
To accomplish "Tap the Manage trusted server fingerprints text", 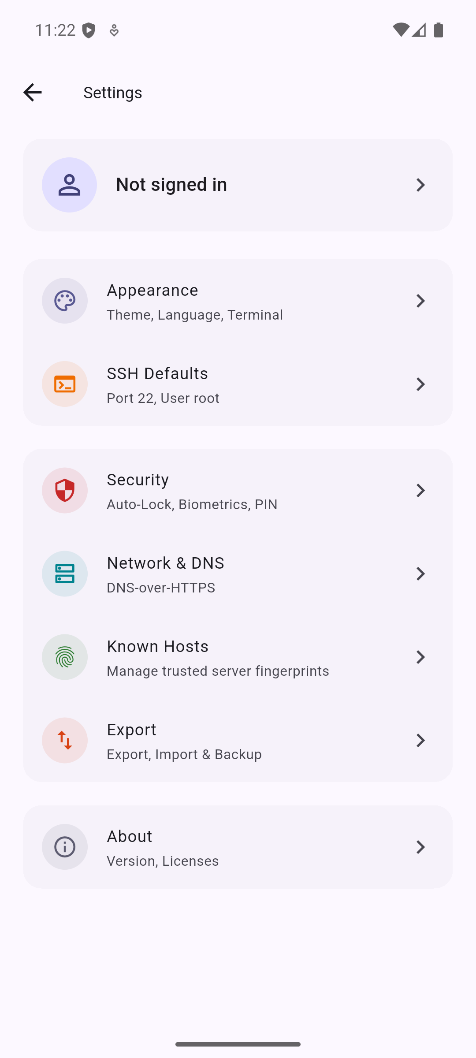I will pyautogui.click(x=218, y=671).
